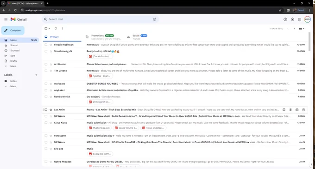
Task: Snooze the Lex Artim email
Action: coord(303,110)
